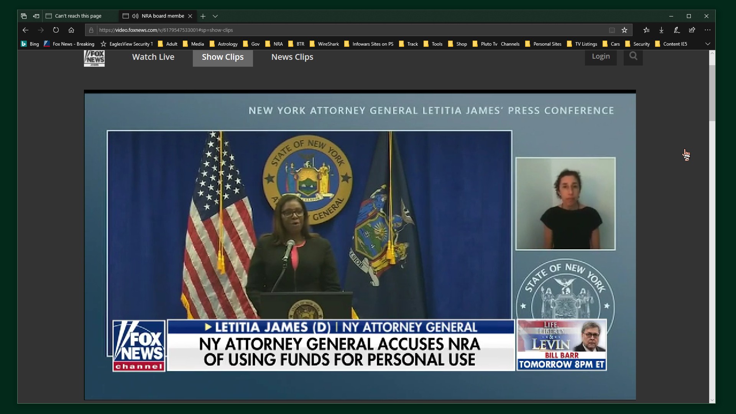Screen dimensions: 736x414
Task: Open the Fox News search magnifier
Action: pyautogui.click(x=633, y=56)
